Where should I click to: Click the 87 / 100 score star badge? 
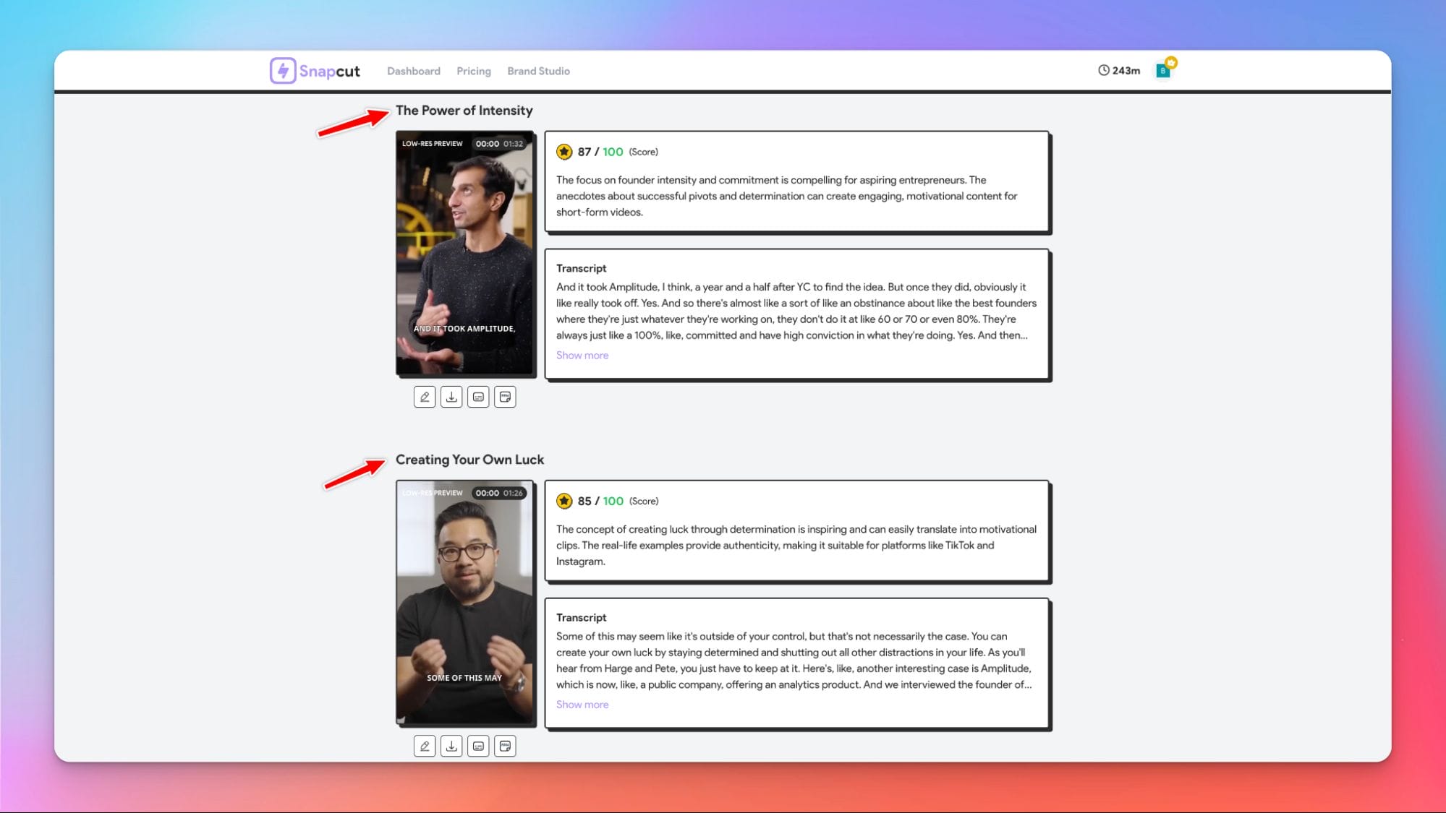point(564,152)
